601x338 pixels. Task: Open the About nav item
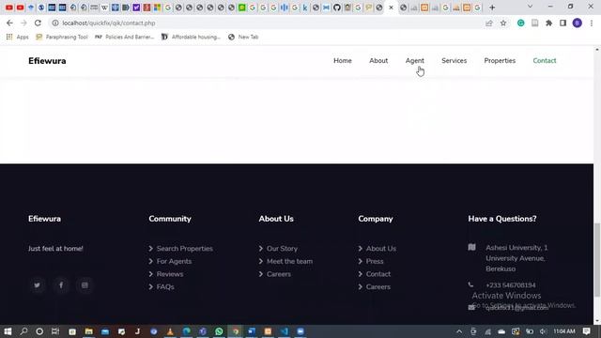click(x=378, y=60)
